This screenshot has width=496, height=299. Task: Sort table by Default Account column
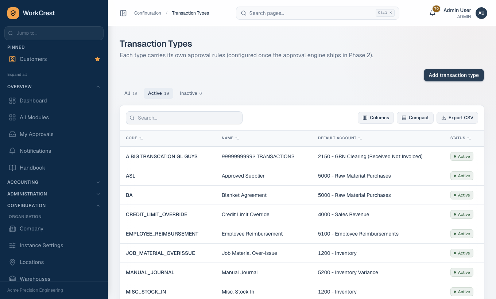(x=340, y=138)
